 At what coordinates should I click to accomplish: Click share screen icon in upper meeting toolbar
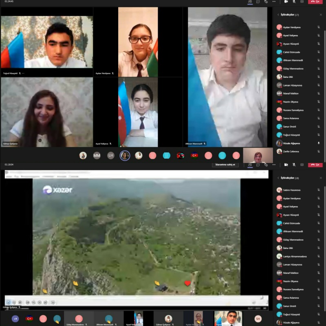(x=302, y=2)
